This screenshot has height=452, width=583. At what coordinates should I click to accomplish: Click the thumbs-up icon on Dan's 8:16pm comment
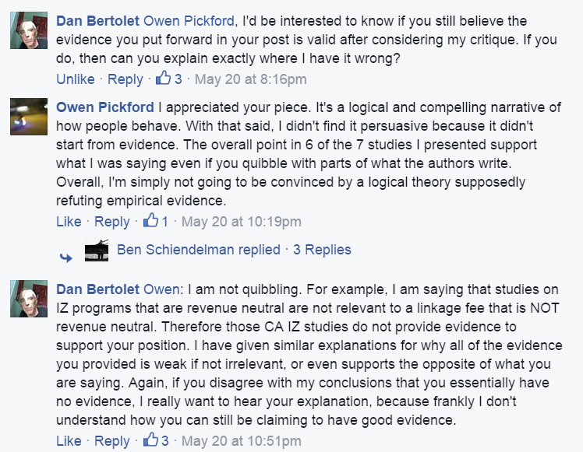pyautogui.click(x=164, y=78)
